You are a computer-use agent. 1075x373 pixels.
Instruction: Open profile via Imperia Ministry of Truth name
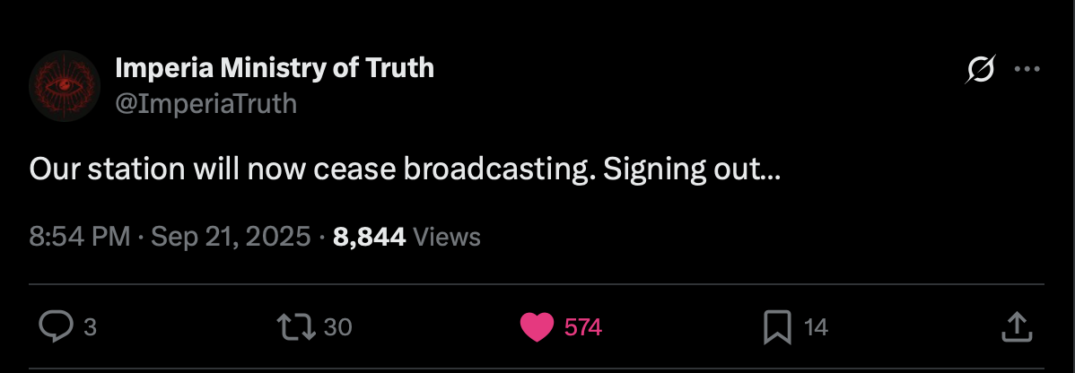[275, 67]
